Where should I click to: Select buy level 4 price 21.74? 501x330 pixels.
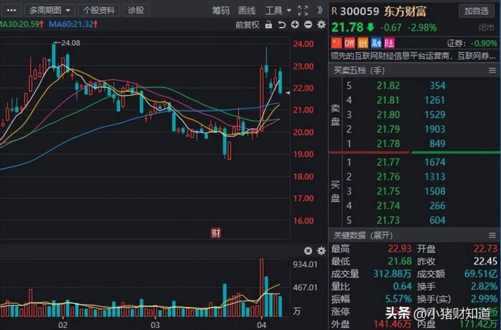click(388, 206)
